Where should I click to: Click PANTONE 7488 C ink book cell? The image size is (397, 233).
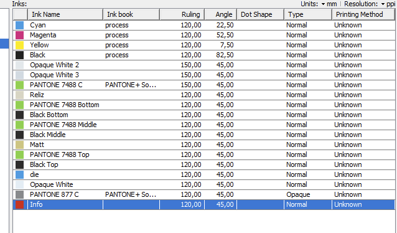[x=131, y=85]
